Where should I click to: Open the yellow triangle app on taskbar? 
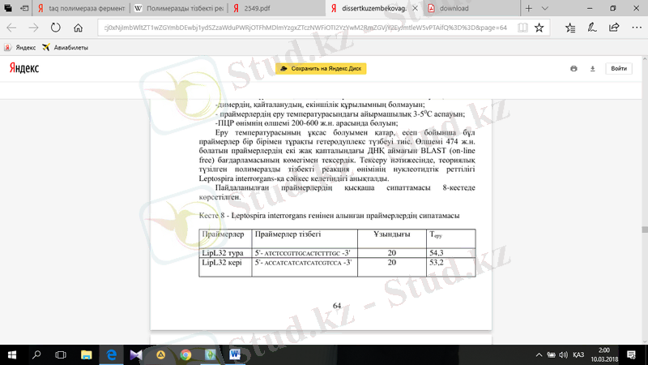point(160,354)
